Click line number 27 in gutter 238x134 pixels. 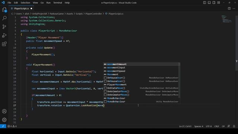coord(15,105)
